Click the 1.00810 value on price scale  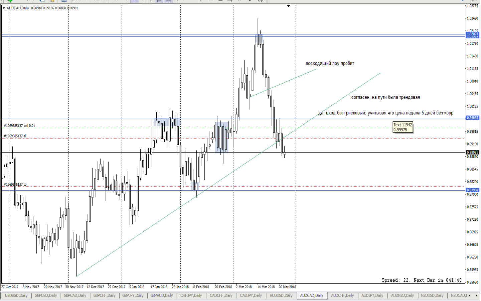[x=472, y=81]
